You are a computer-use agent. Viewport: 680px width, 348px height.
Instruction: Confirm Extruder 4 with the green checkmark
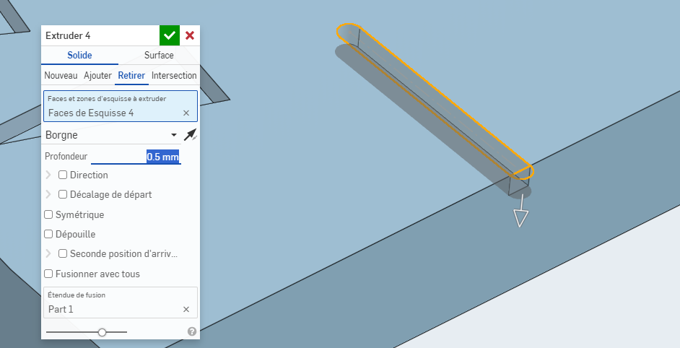pos(169,35)
